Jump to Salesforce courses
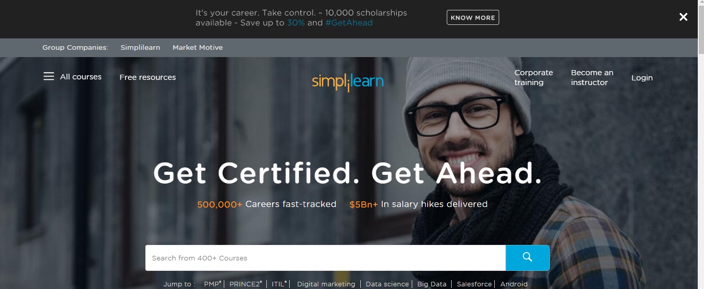Viewport: 704px width, 289px height. [x=474, y=284]
